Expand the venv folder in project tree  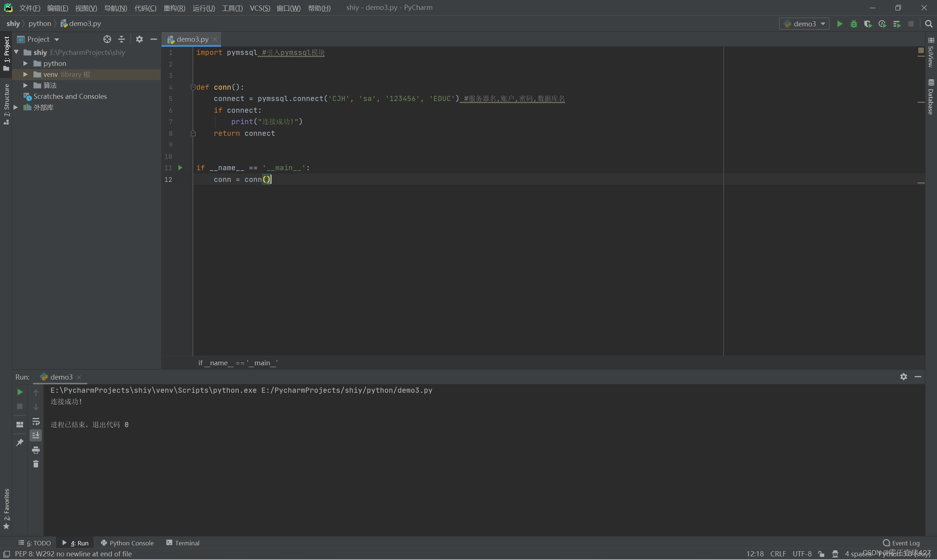click(x=26, y=74)
